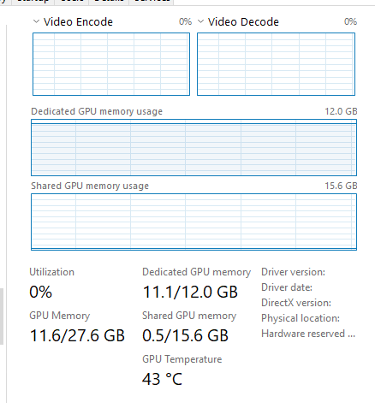Switch to the Users tab
Viewport: 375px width, 414px height.
pyautogui.click(x=71, y=2)
